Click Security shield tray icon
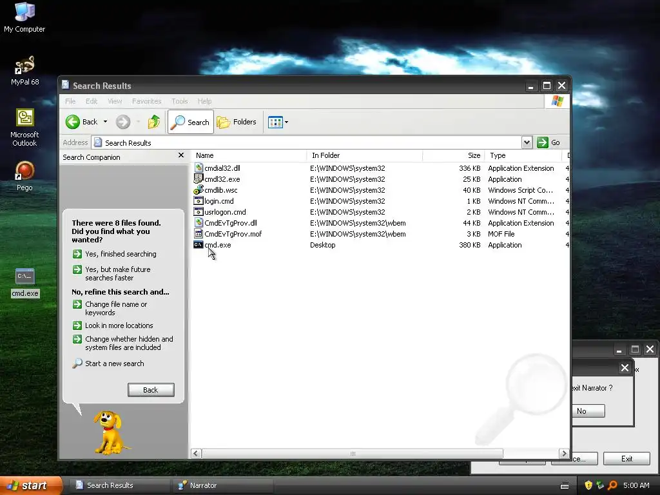Image resolution: width=660 pixels, height=495 pixels. 588,485
